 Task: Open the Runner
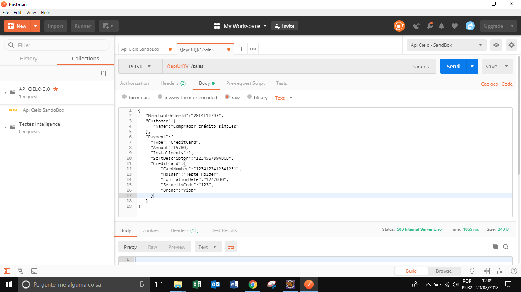click(83, 26)
